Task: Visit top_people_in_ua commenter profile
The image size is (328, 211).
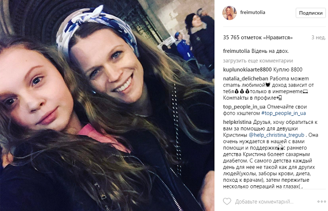Action: (x=244, y=107)
